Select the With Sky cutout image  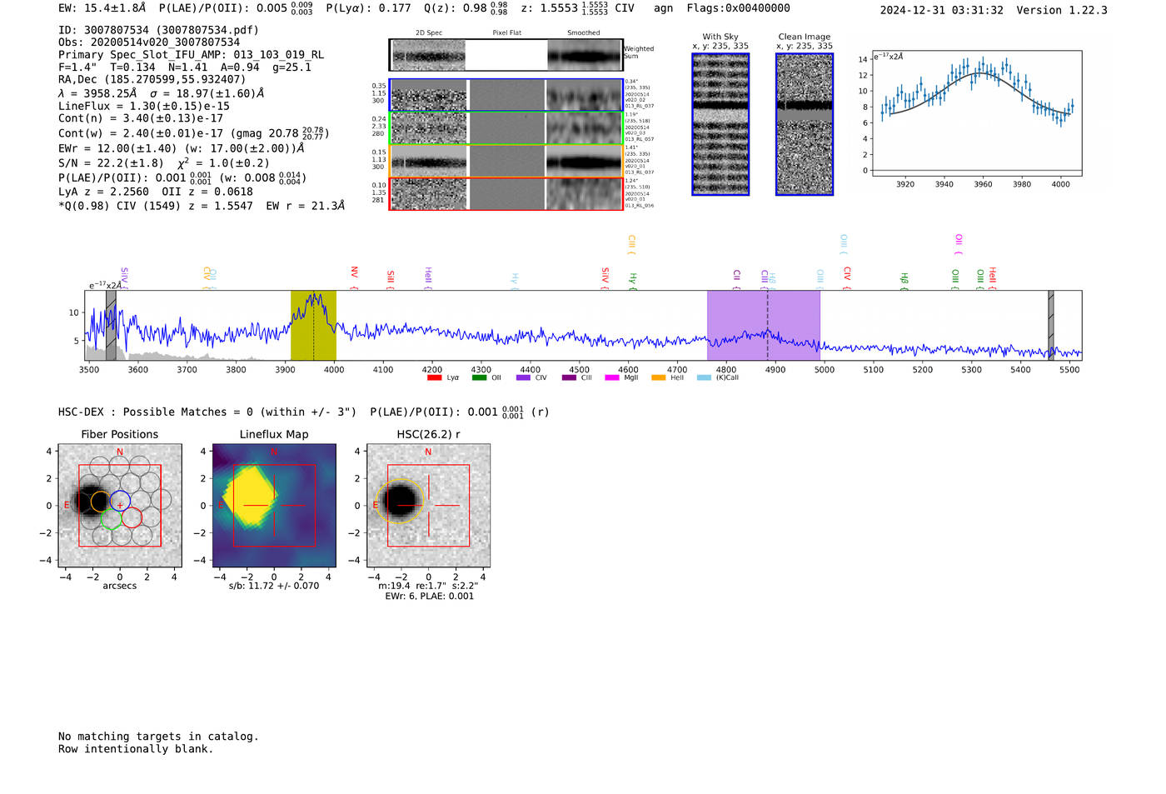720,124
